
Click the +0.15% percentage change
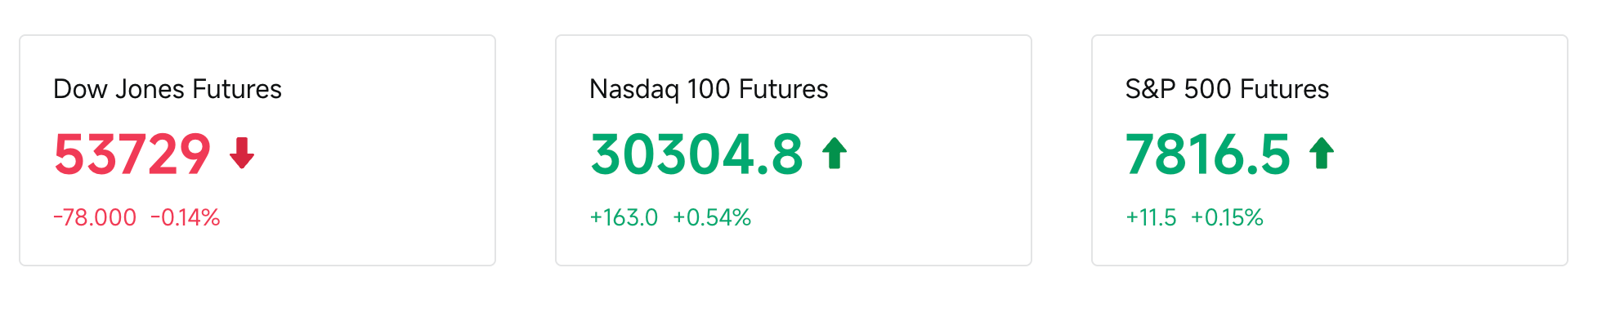tap(1227, 217)
